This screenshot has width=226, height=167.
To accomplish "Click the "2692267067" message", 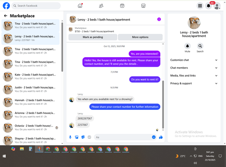I will tap(85, 118).
